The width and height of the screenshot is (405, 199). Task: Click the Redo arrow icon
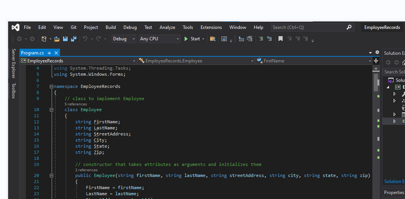point(99,39)
